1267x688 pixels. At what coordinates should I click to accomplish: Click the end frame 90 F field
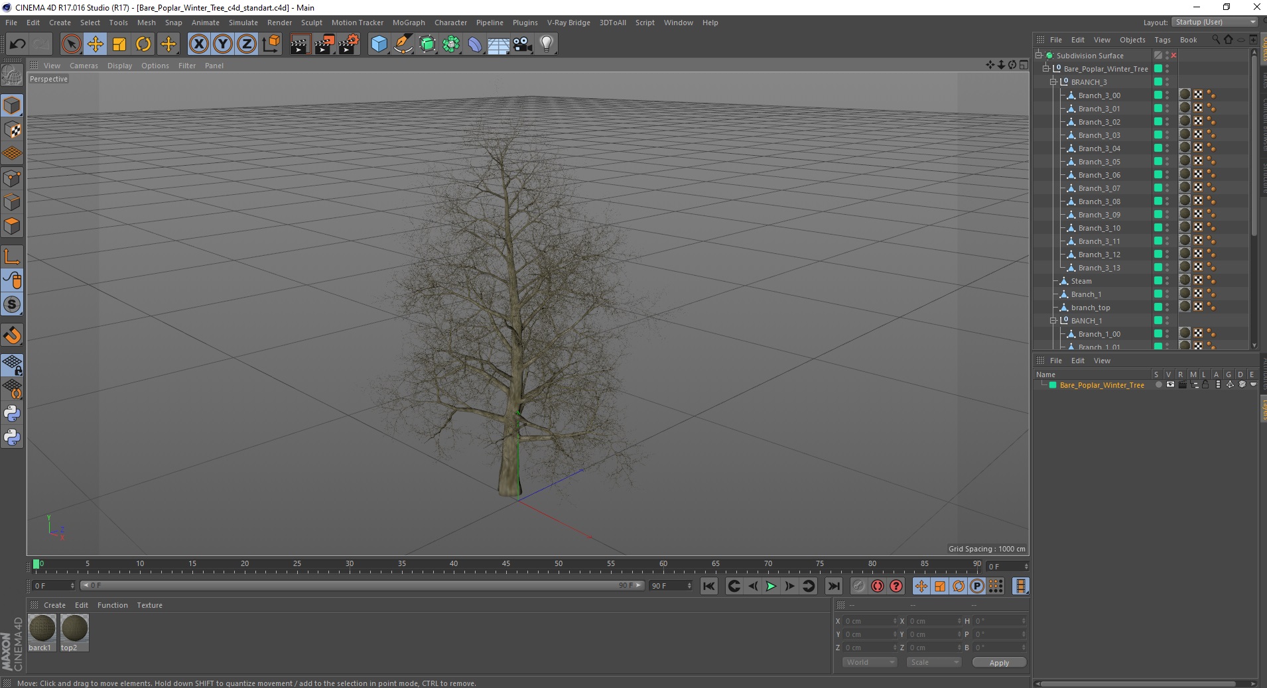point(671,586)
